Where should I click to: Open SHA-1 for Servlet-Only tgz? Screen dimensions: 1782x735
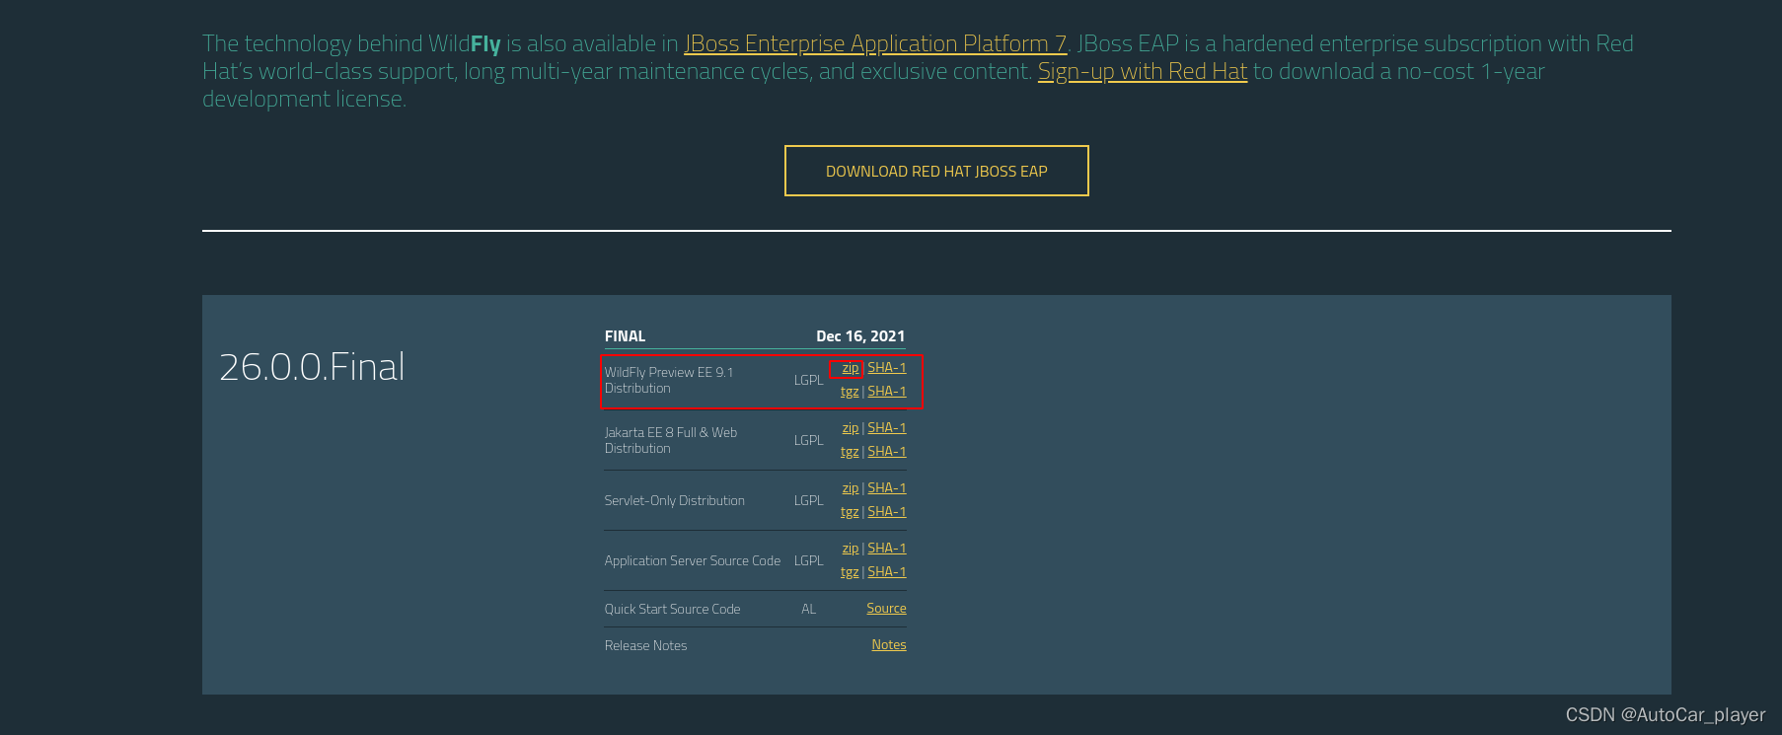click(887, 512)
